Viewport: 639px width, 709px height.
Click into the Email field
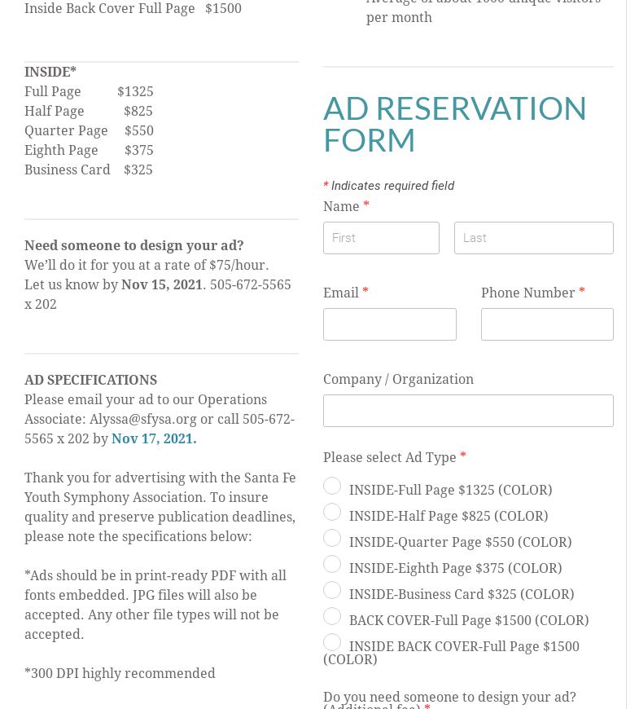(390, 324)
